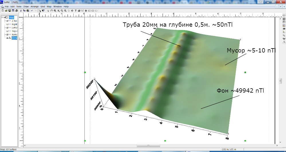This screenshot has height=152, width=286.
Task: Undo last action arrow icon
Action: pyautogui.click(x=32, y=11)
